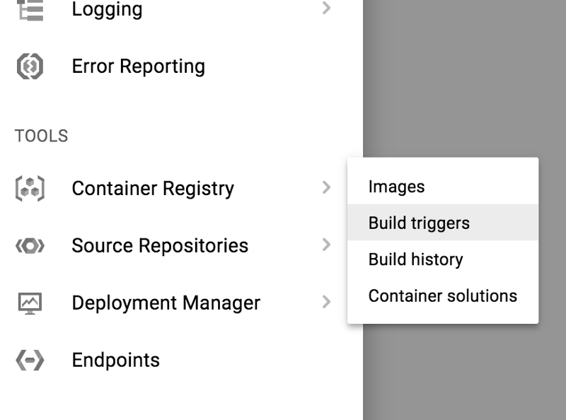The height and width of the screenshot is (420, 566).
Task: Open the Container Registry label
Action: click(153, 188)
